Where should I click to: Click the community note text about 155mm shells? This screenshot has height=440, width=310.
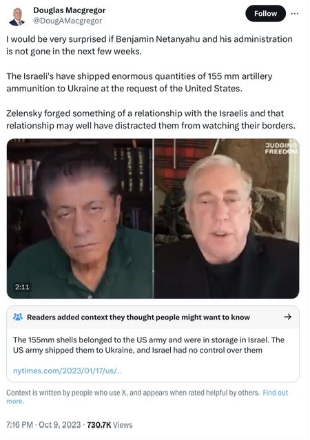point(149,345)
